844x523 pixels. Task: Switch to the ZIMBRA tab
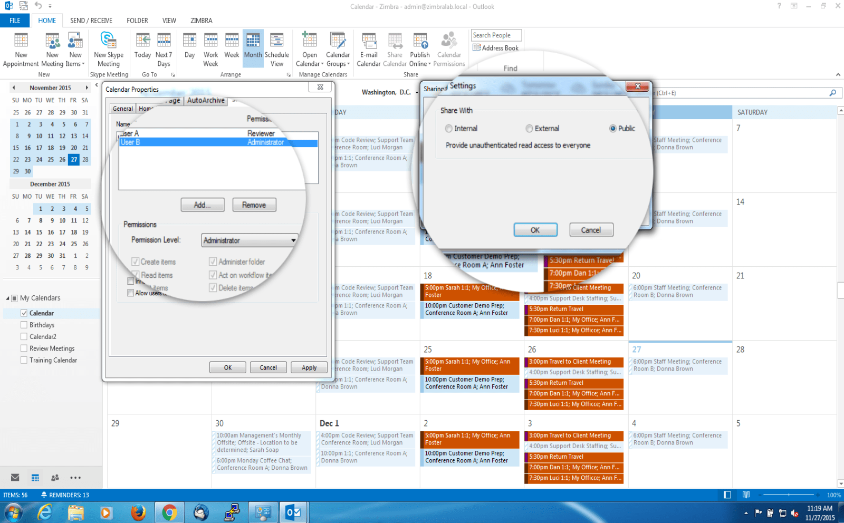click(x=202, y=21)
